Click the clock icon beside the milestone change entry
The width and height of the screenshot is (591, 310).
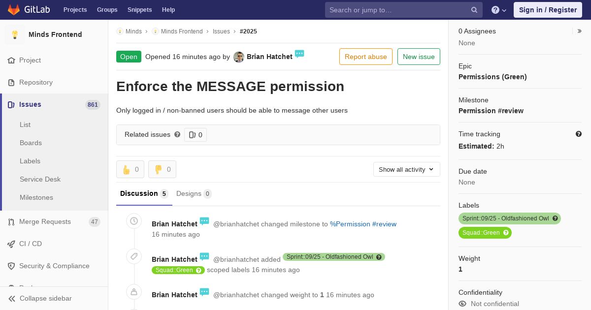(x=134, y=221)
